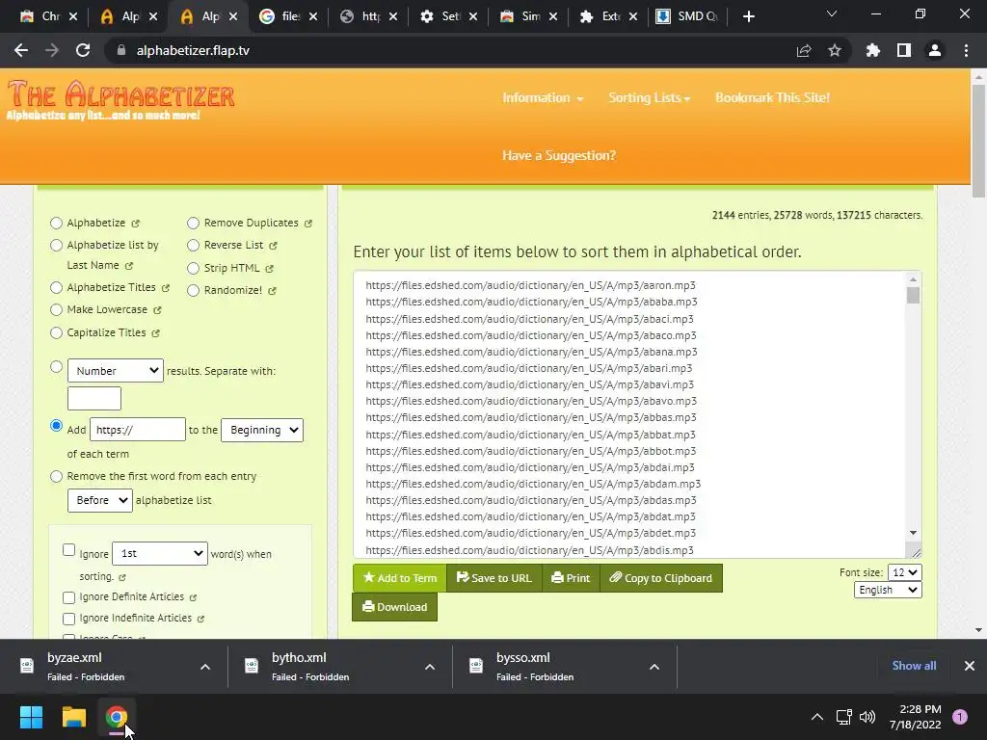987x740 pixels.
Task: Select Remove first word radio option
Action: coord(56,476)
